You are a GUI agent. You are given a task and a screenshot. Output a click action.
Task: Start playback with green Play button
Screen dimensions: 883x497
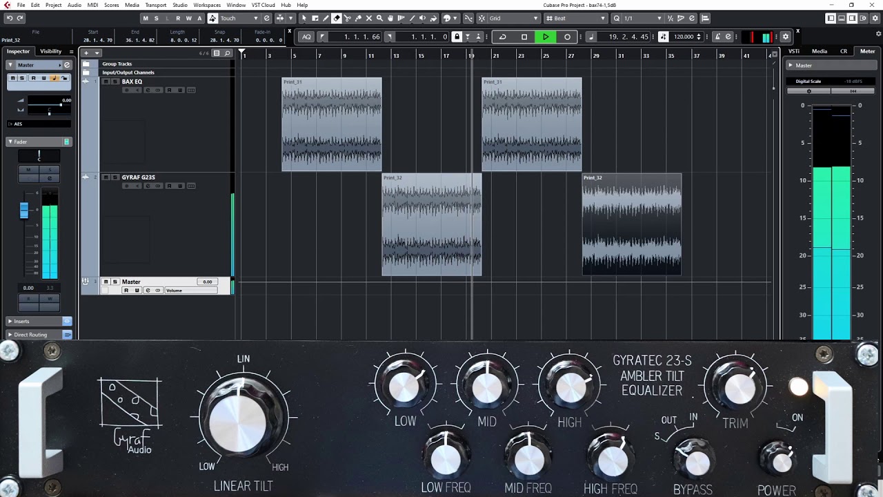(x=546, y=37)
